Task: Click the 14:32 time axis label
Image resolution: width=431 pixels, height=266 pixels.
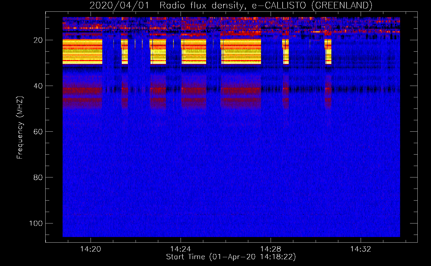Action: click(361, 249)
